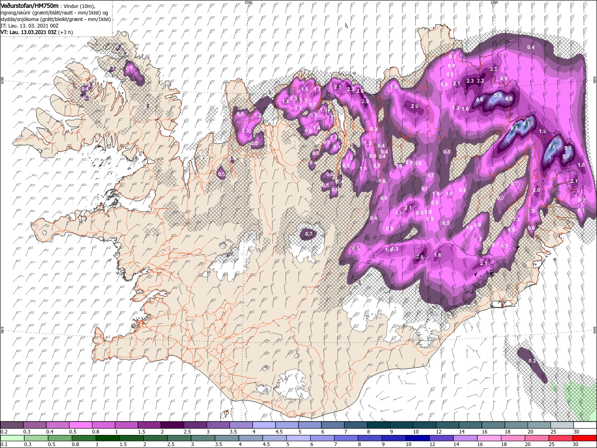Click the 'VT: Lau. 13.03.2021 03Z' valid time line
Image resolution: width=597 pixels, height=448 pixels.
click(28, 32)
